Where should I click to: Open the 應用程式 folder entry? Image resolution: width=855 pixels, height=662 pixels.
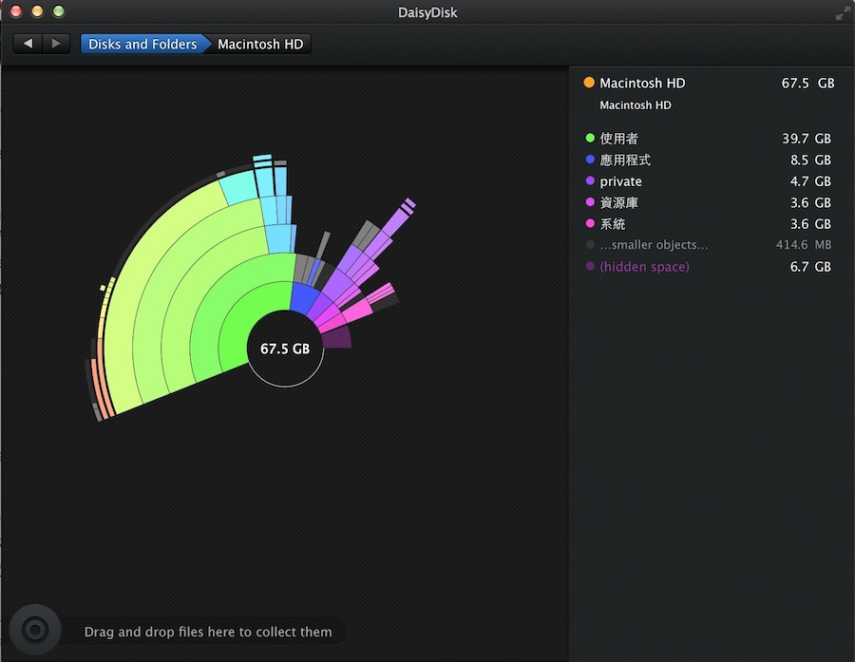(x=625, y=161)
